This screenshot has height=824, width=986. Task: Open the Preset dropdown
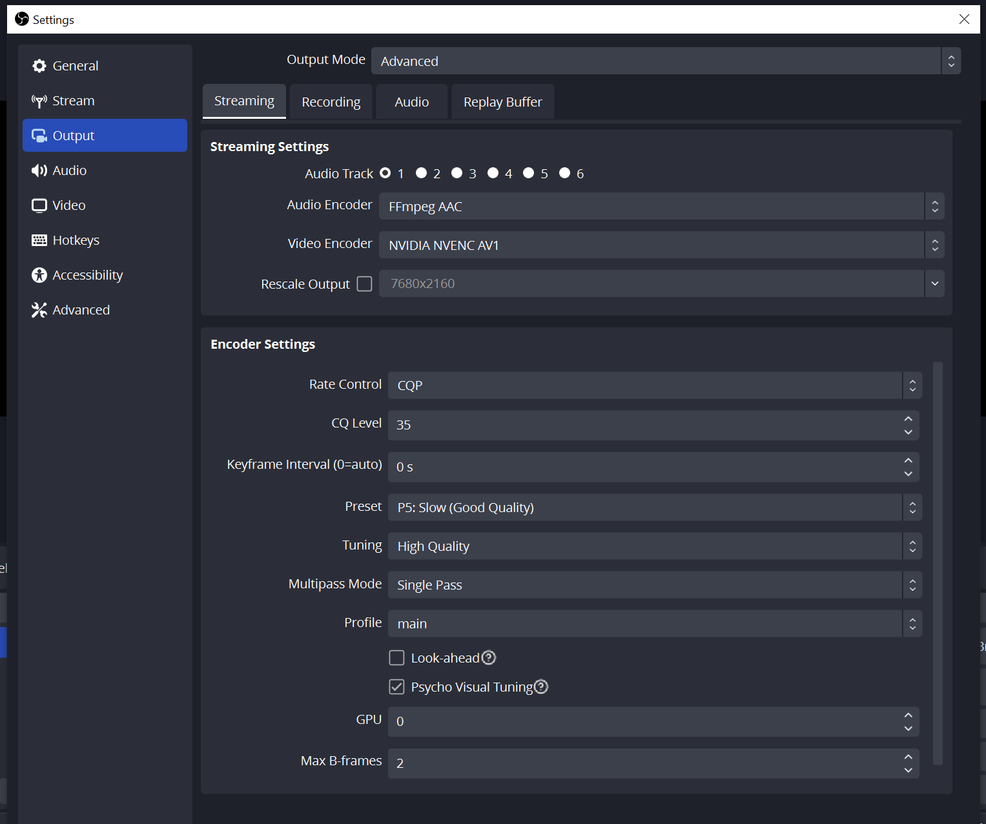coord(655,508)
